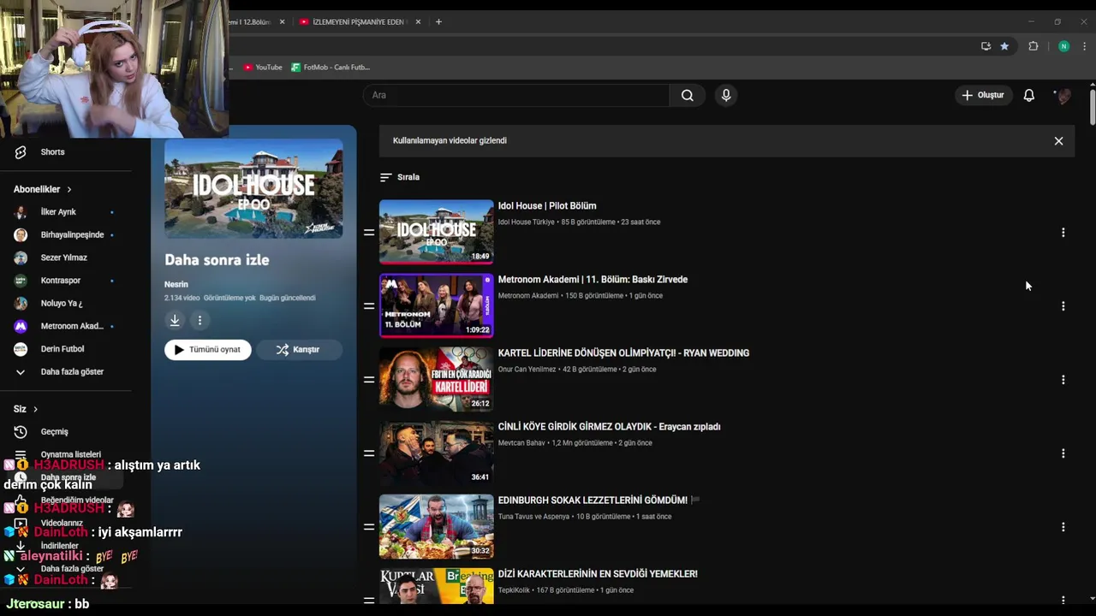Open options for Metronom Akademi 11. Bölüm
Viewport: 1096px width, 616px height.
point(1063,305)
